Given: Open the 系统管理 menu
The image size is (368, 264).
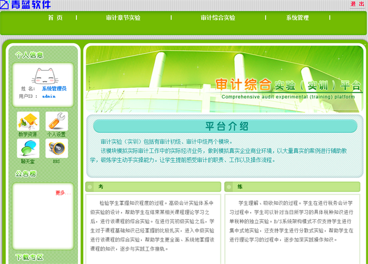Looking at the screenshot, I should click(x=297, y=18).
